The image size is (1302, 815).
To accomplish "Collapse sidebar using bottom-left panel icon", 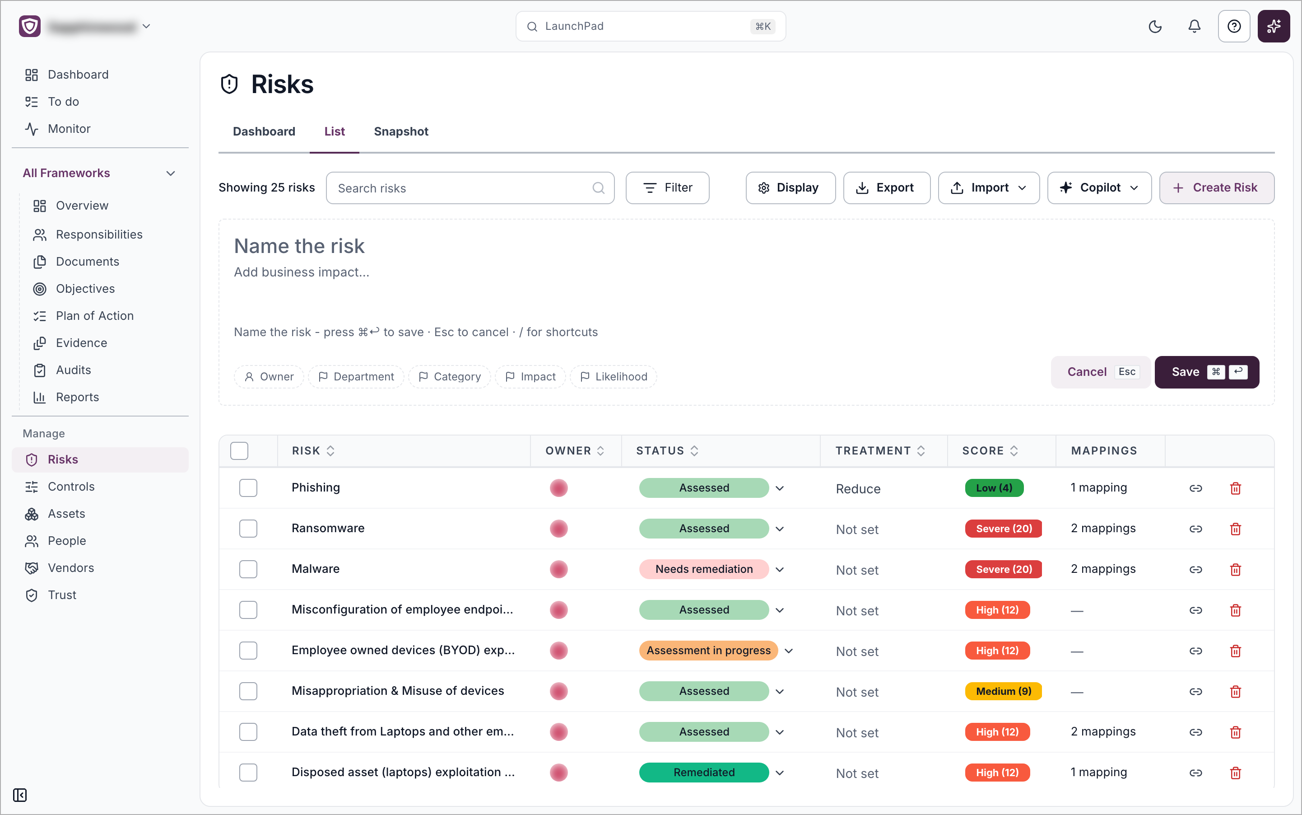I will (x=20, y=795).
